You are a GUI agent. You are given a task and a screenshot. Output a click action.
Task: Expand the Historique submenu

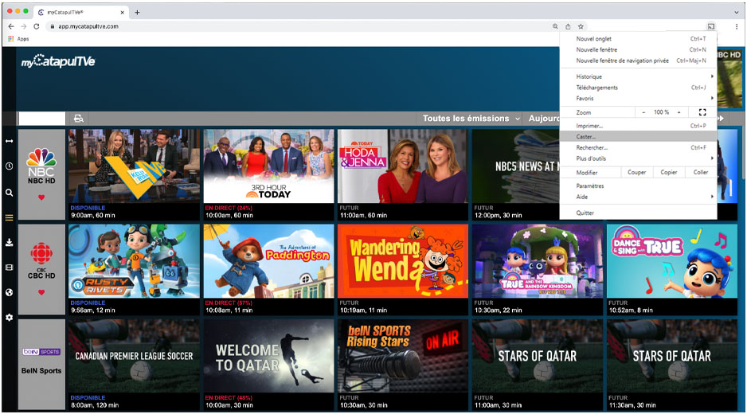[639, 76]
